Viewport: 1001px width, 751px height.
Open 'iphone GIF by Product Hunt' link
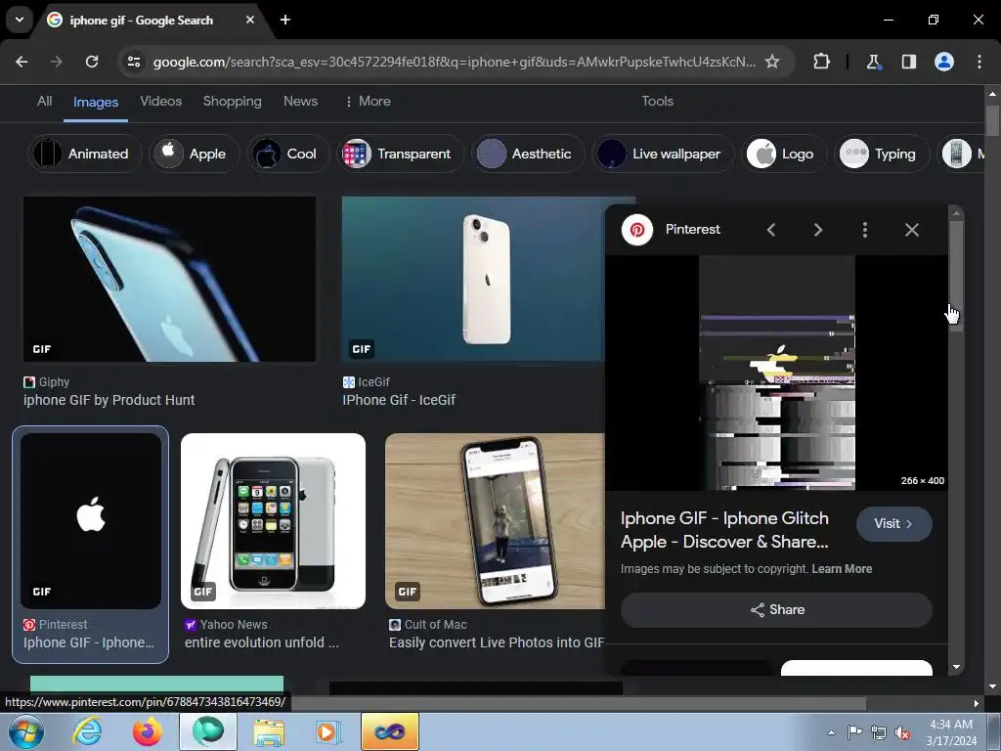pyautogui.click(x=109, y=400)
